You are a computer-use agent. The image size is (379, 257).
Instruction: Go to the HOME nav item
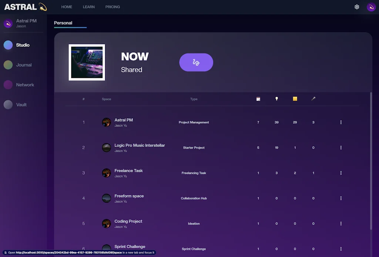coord(67,7)
